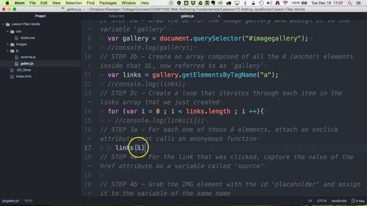
Task: Click the file icon beside styles.css
Action: point(17,38)
